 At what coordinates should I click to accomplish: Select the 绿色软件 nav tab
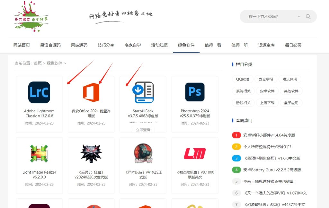pyautogui.click(x=186, y=45)
